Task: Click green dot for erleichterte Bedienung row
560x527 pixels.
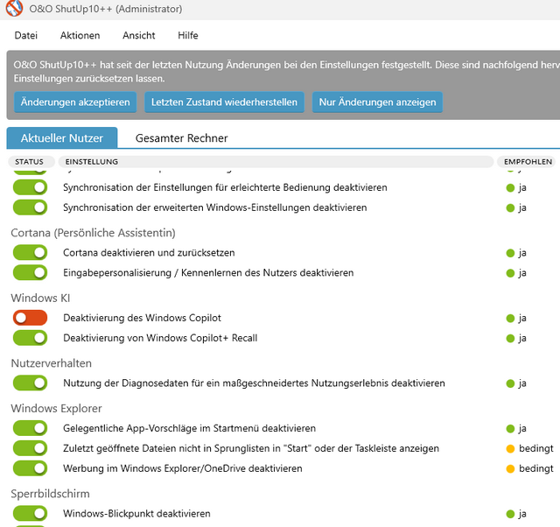Action: (x=510, y=188)
